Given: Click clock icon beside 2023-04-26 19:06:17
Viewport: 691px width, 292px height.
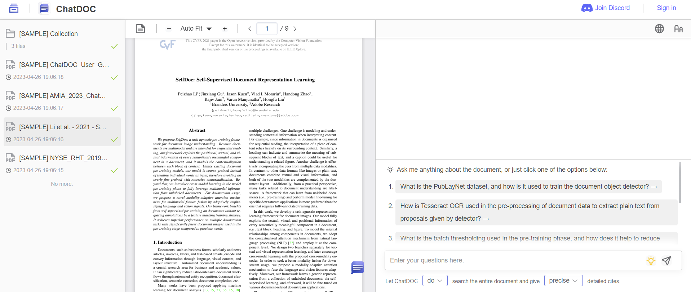Looking at the screenshot, I should pyautogui.click(x=8, y=108).
